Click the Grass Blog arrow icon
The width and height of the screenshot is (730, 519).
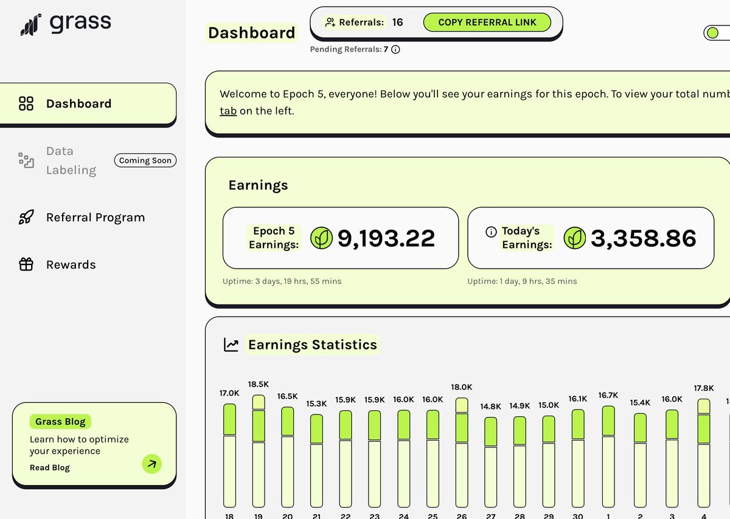[x=152, y=464]
